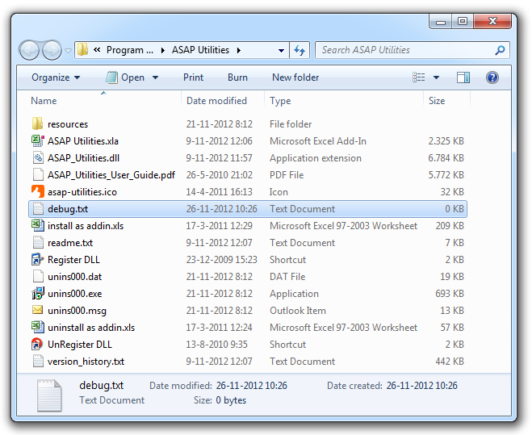The image size is (532, 435).
Task: Click the Outlook Item type cell
Action: coord(298,311)
